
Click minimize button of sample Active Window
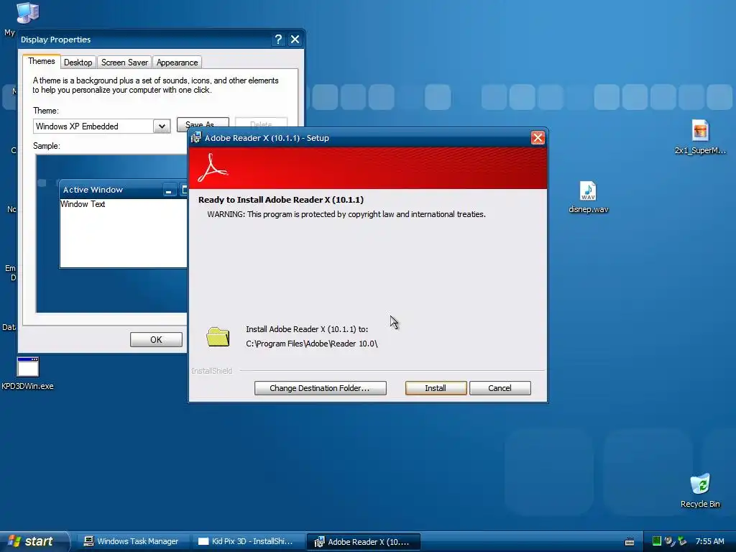pos(169,190)
